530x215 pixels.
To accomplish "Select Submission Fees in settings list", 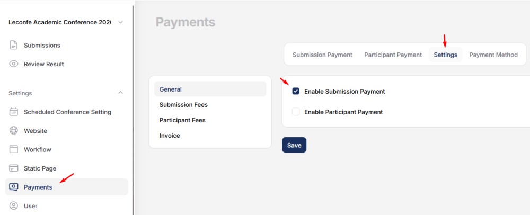I will [183, 105].
